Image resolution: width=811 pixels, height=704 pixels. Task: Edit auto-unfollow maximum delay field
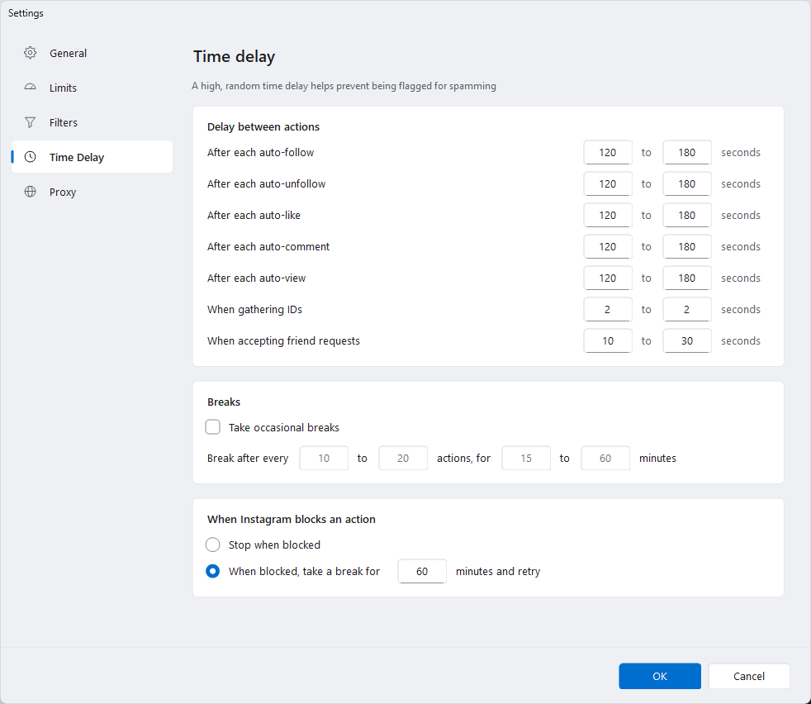687,183
